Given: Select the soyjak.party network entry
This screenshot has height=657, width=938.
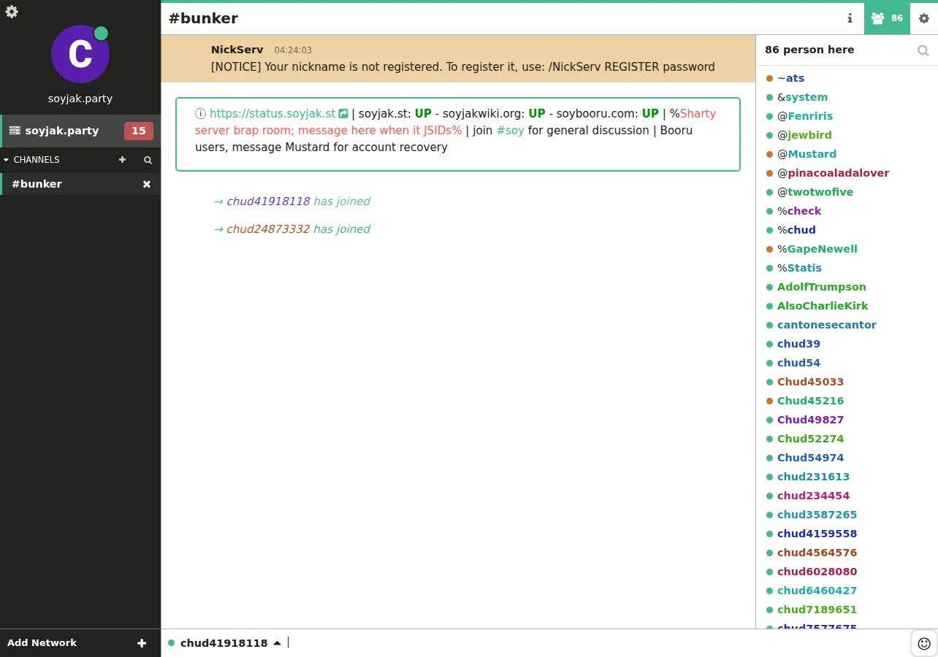Looking at the screenshot, I should point(80,131).
